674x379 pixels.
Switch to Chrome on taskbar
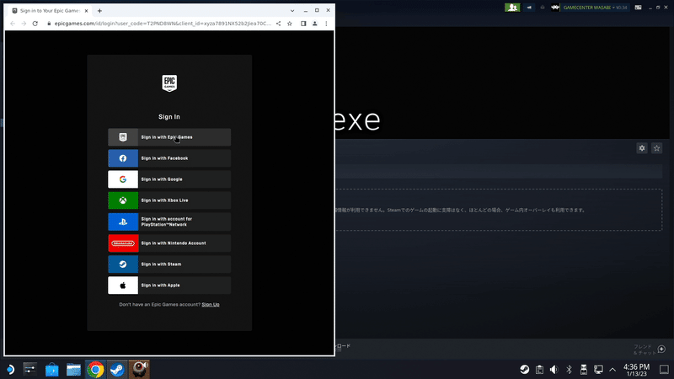point(95,370)
